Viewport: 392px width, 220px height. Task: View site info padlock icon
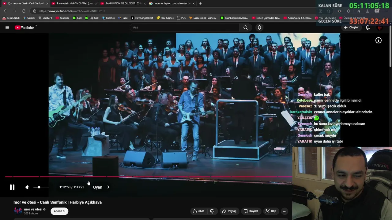(x=35, y=11)
